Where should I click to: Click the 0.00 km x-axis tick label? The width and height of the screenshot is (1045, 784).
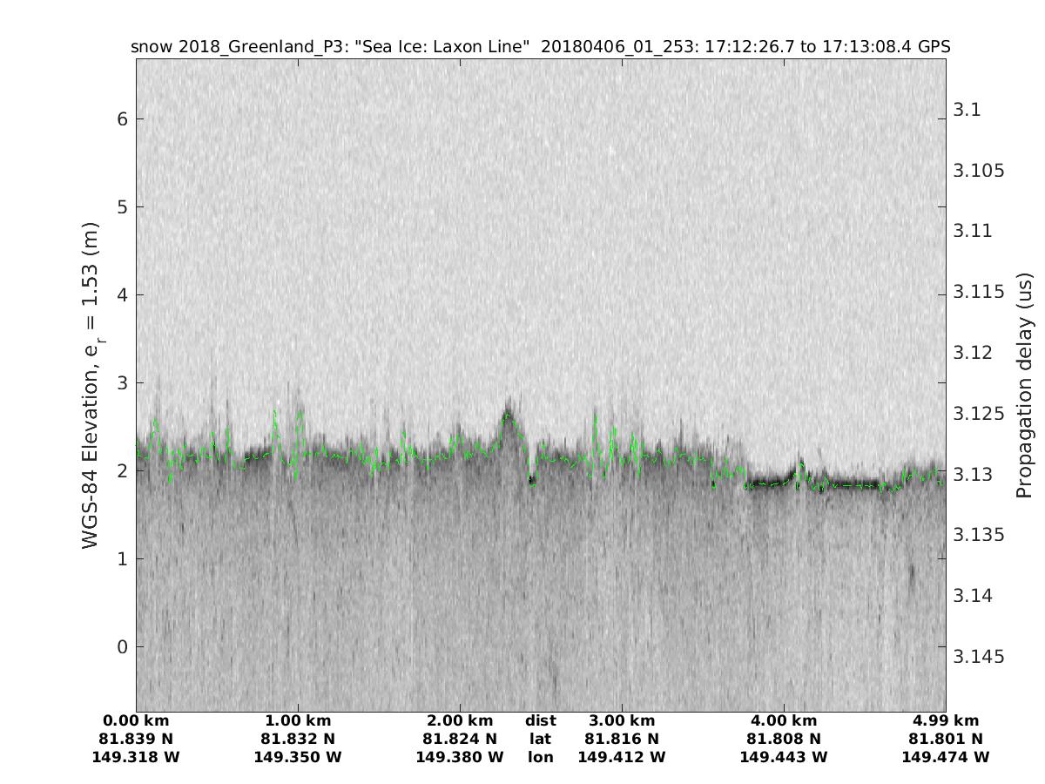(136, 720)
